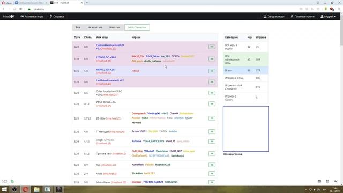Open the mail envelope icon at bottom right

pos(319,181)
